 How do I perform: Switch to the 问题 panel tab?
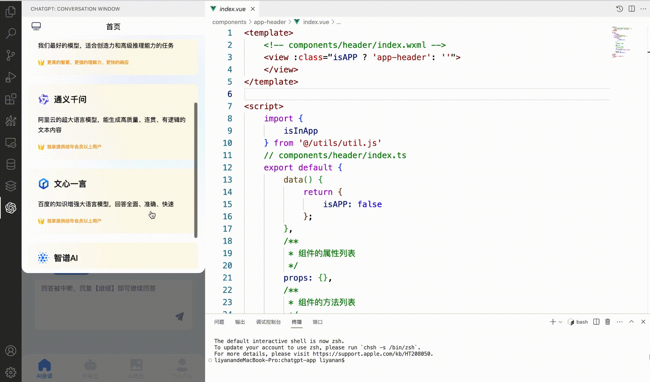coord(219,322)
